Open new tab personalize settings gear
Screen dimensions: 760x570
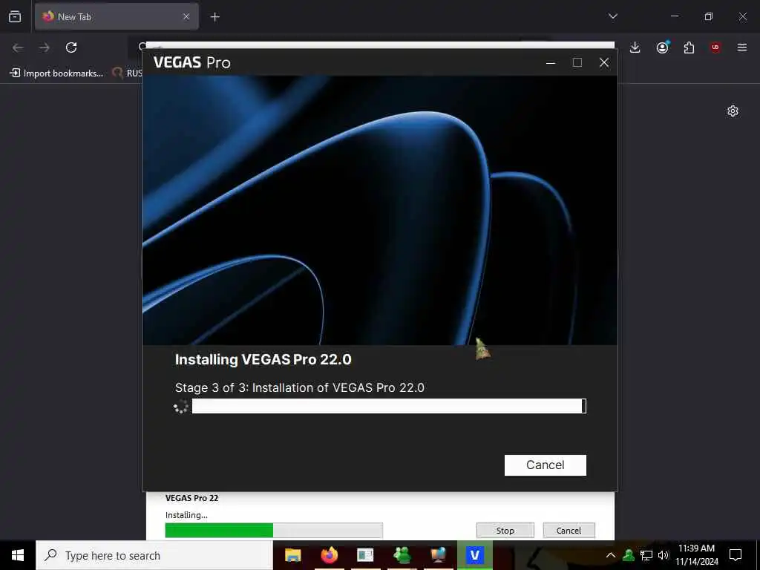(733, 111)
